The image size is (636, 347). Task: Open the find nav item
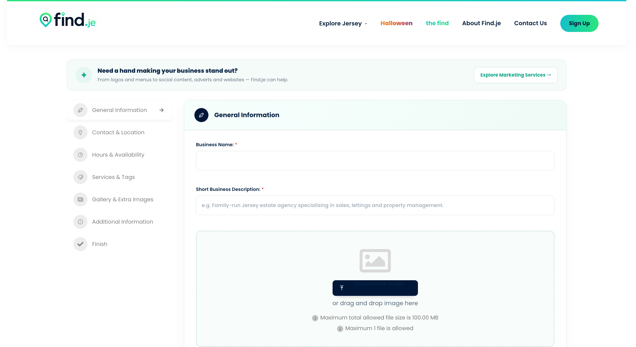point(437,23)
